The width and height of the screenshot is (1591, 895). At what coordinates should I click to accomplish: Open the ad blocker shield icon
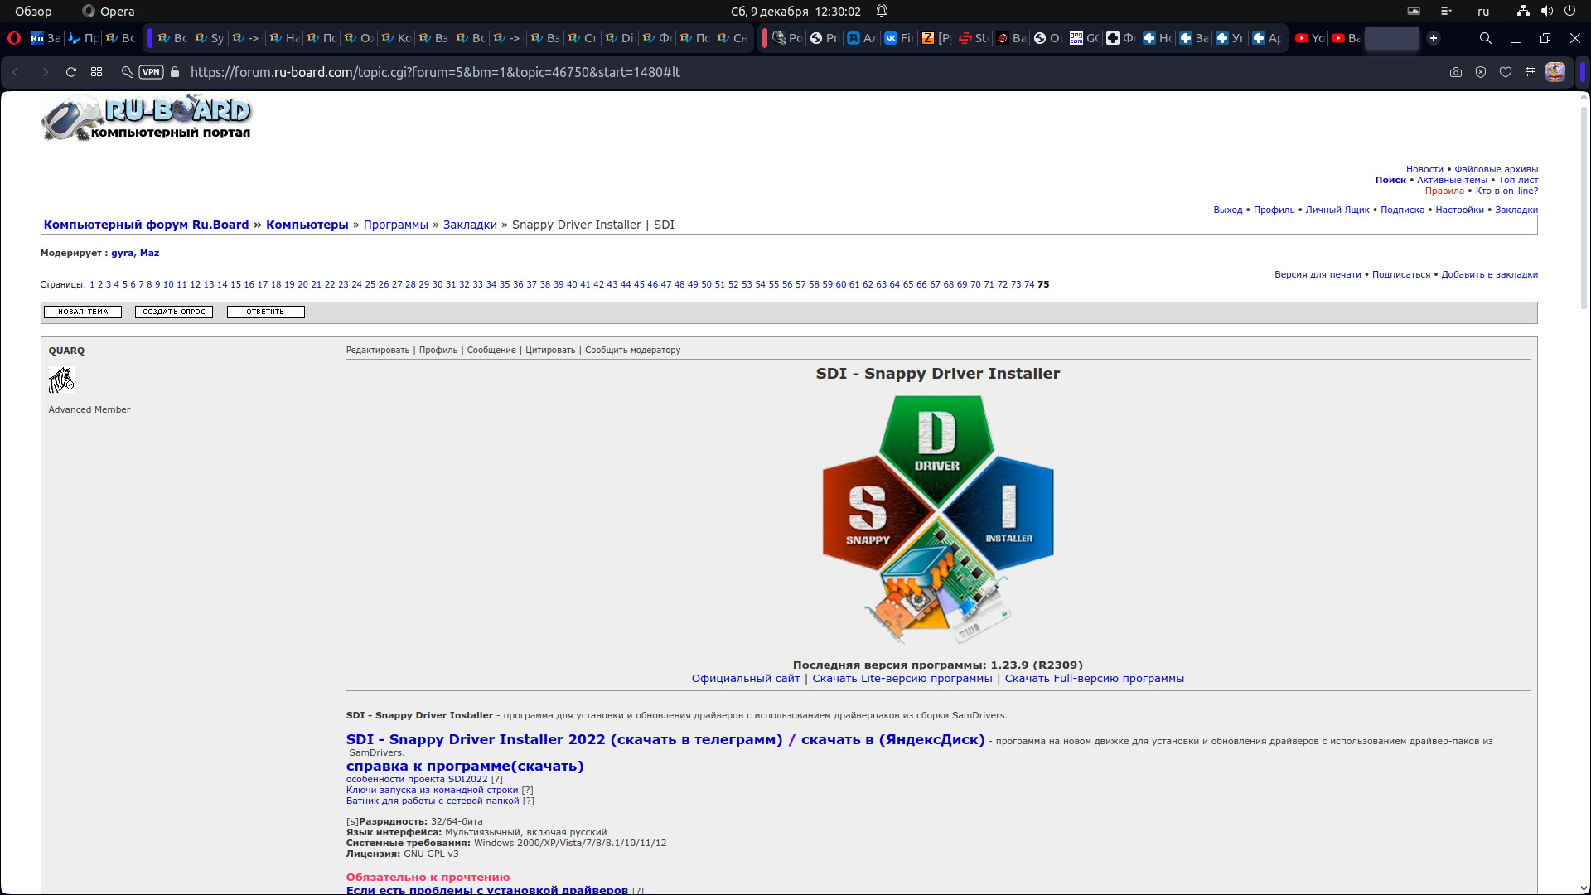(1481, 72)
